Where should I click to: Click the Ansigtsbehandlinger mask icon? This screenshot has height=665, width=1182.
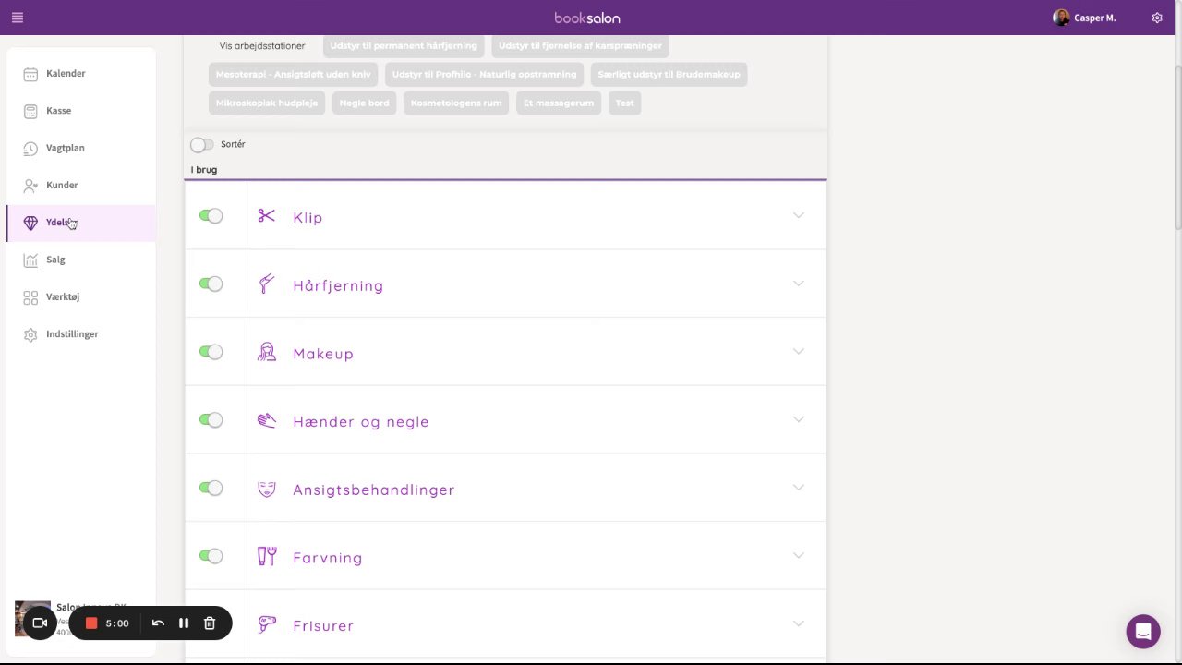pyautogui.click(x=267, y=489)
